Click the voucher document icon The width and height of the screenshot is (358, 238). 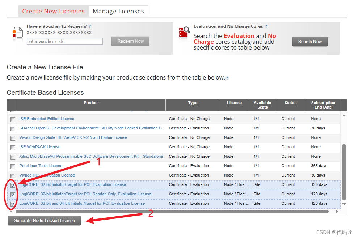pyautogui.click(x=18, y=33)
